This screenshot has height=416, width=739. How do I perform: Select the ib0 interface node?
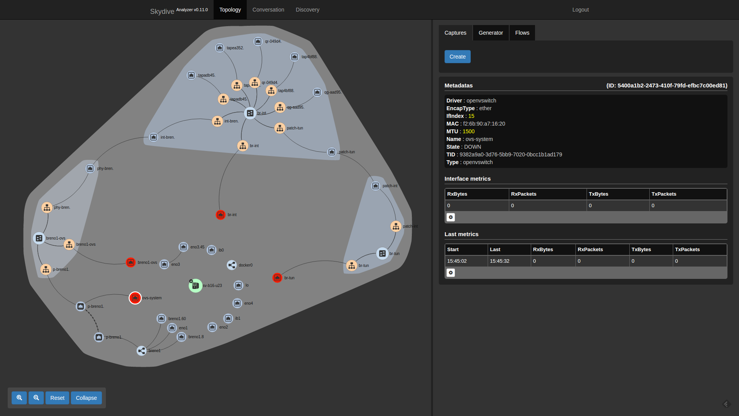pyautogui.click(x=212, y=250)
